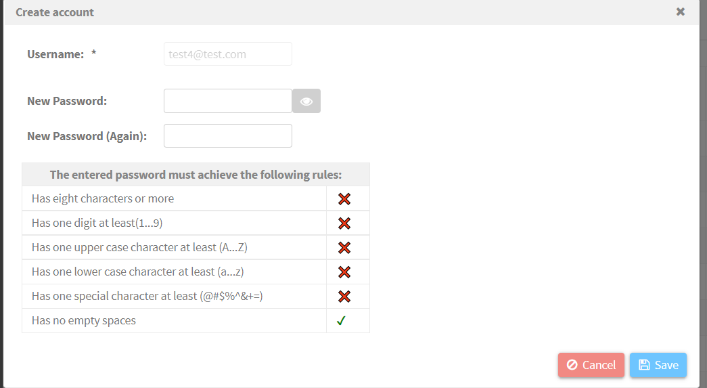
Task: Click the red X for special character rule
Action: point(344,297)
